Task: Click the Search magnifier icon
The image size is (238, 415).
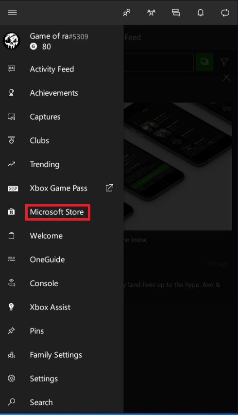Action: tap(11, 402)
